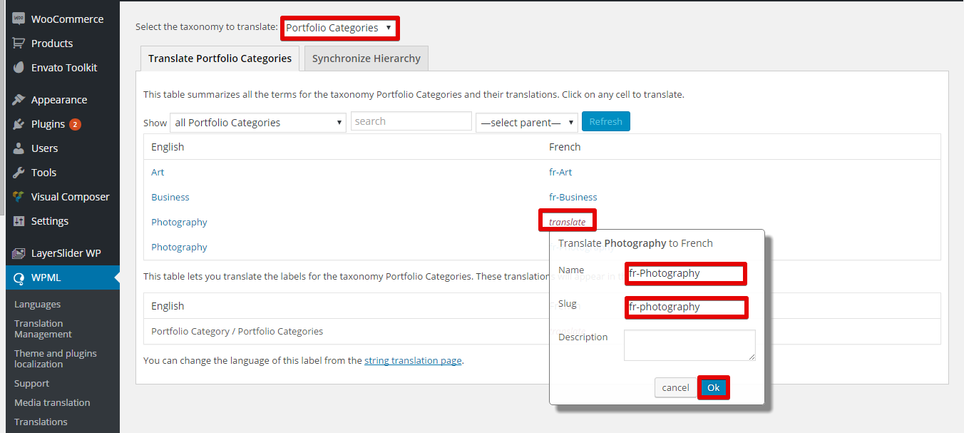
Task: Open Products via its cart icon
Action: 19,44
